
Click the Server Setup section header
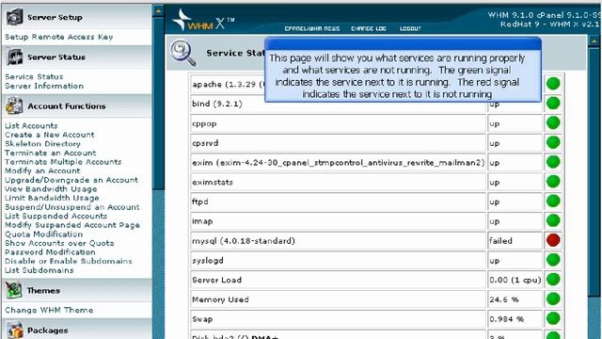(x=77, y=17)
